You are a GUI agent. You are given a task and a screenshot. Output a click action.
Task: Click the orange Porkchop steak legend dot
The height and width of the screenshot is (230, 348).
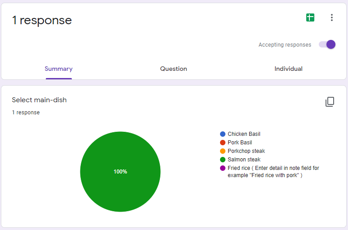[223, 151]
